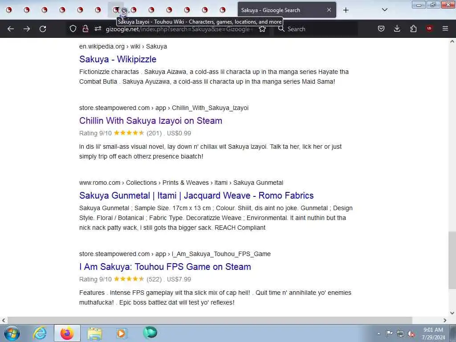Open site permissions icon in address bar
This screenshot has width=456, height=342.
pos(98,29)
